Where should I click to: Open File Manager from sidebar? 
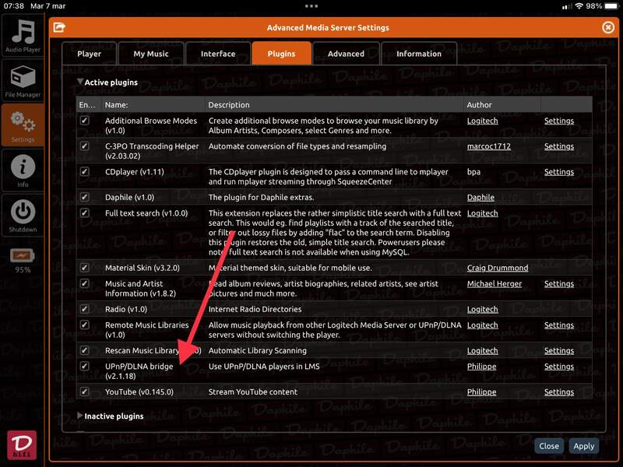pos(23,81)
